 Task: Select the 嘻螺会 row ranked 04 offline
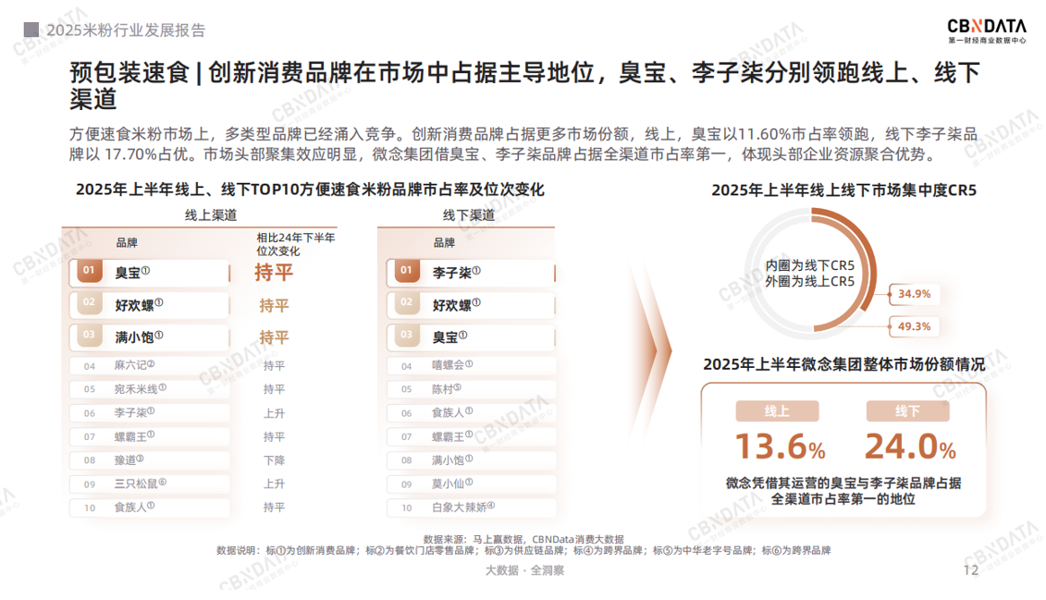471,365
